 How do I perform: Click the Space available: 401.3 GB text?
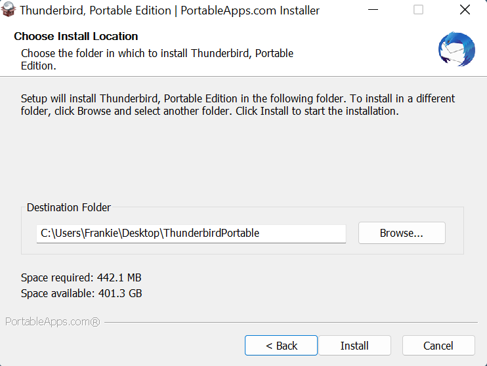[x=81, y=293]
